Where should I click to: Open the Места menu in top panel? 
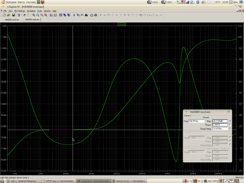[21, 2]
